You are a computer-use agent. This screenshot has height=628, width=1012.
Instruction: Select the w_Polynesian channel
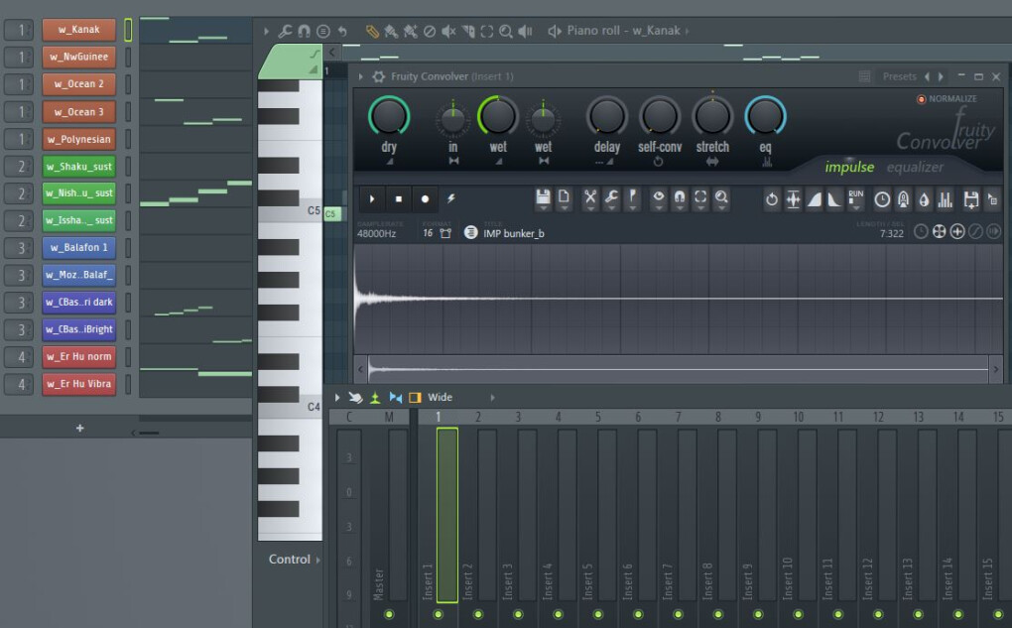(78, 139)
